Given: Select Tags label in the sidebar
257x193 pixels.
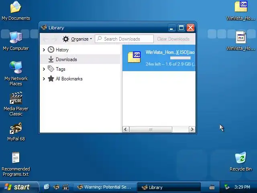Looking at the screenshot, I should [x=61, y=69].
